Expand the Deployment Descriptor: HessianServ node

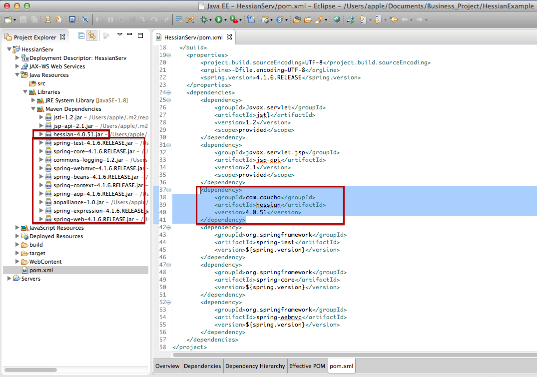pos(17,58)
